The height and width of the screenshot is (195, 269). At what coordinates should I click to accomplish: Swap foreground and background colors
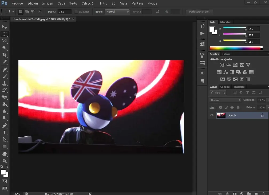coord(7,166)
